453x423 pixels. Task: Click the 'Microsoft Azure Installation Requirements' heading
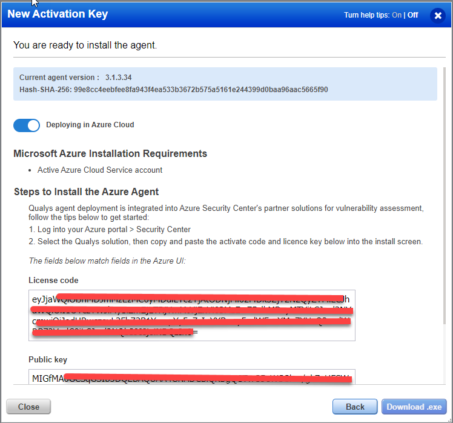110,153
